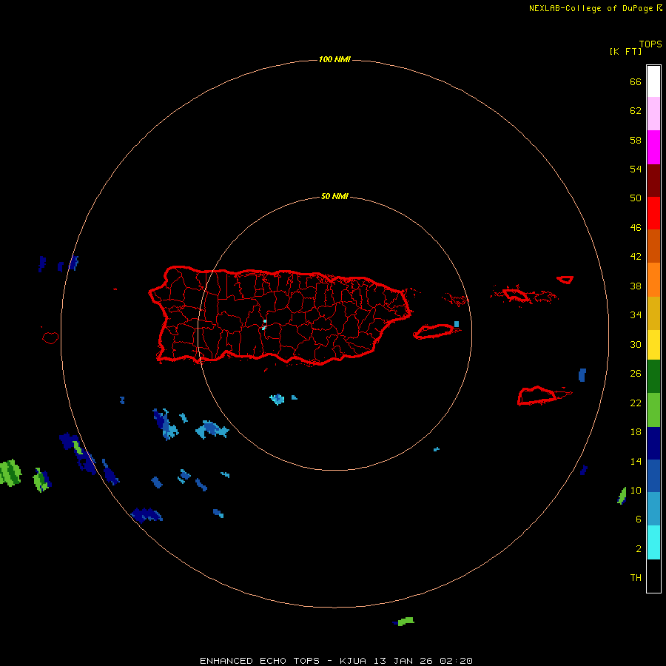
Task: Click the Mona Island outline west of Puerto Rico
Action: click(50, 337)
